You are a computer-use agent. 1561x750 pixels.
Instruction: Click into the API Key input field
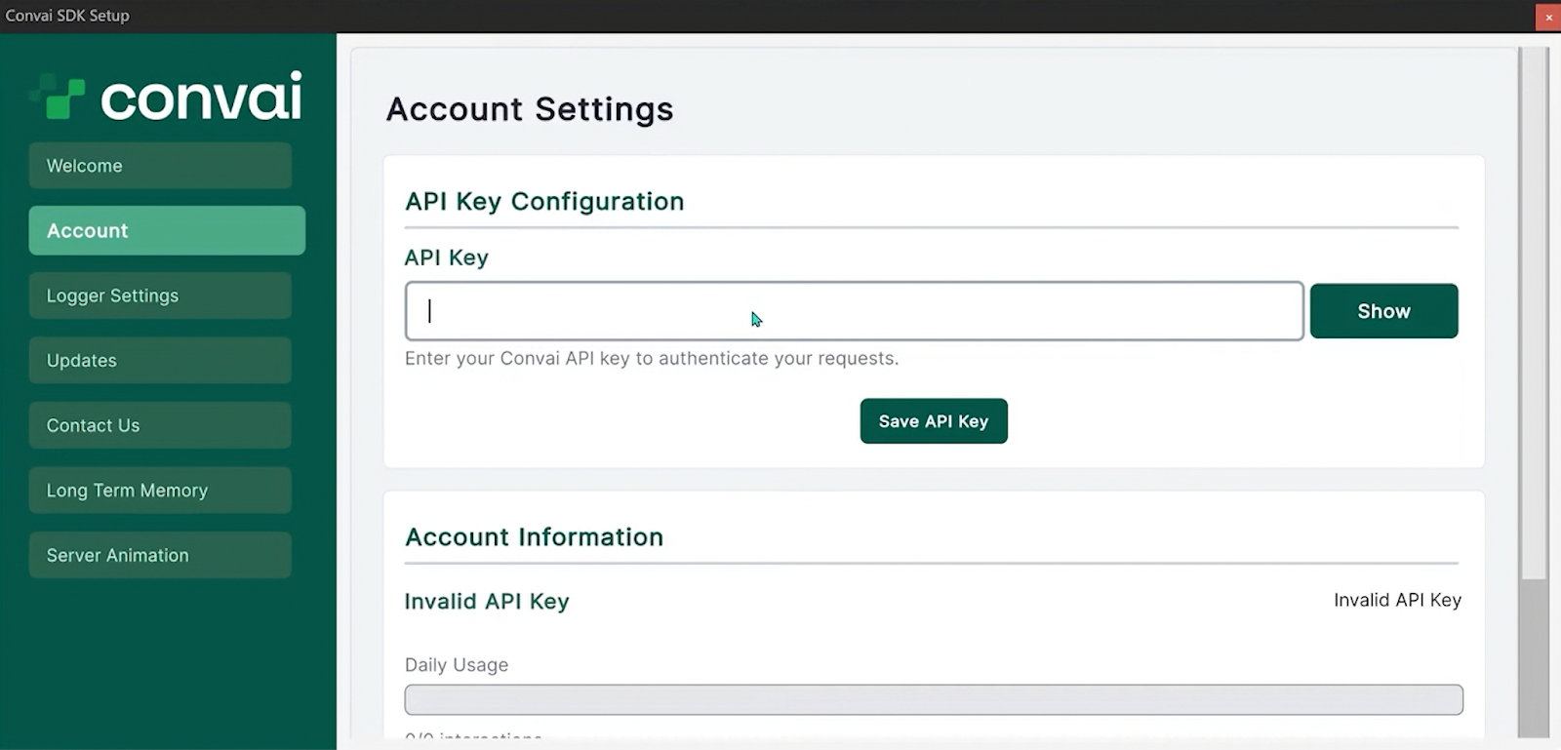(x=854, y=311)
